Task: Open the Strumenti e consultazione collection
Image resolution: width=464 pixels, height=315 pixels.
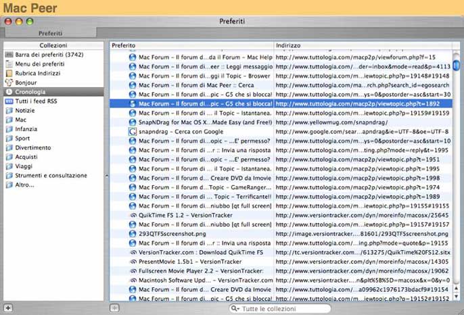Action: (x=53, y=175)
